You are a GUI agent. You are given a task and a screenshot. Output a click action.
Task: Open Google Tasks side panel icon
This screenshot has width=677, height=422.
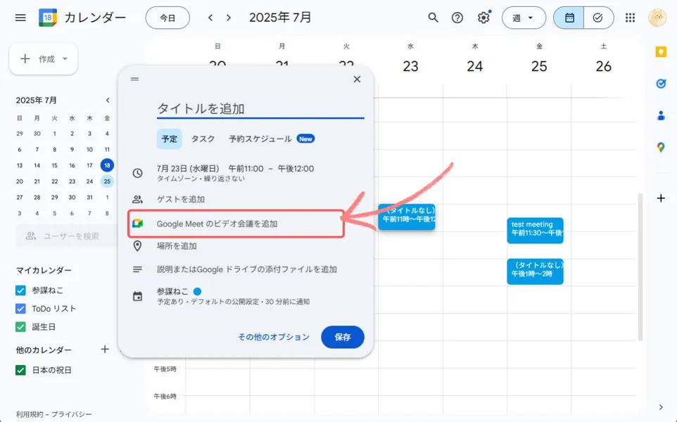pyautogui.click(x=661, y=84)
